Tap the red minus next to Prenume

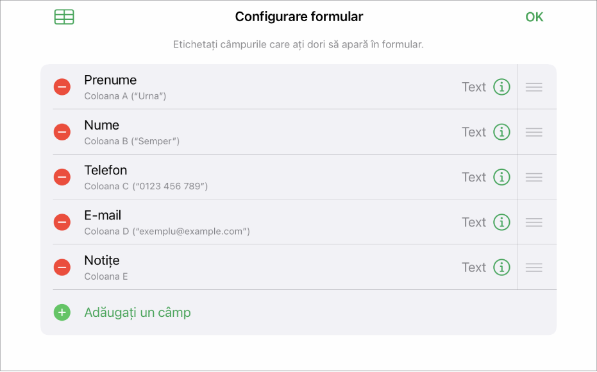coord(62,87)
